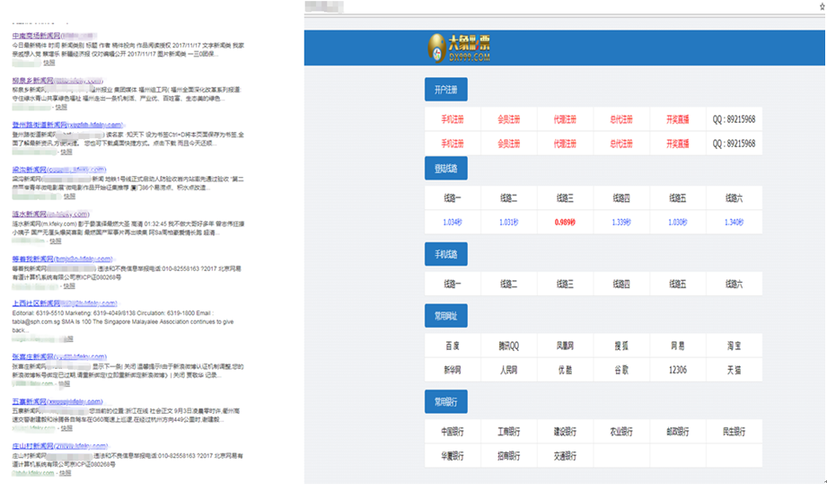Open the 优酷 site link
The height and width of the screenshot is (491, 827).
pyautogui.click(x=565, y=370)
